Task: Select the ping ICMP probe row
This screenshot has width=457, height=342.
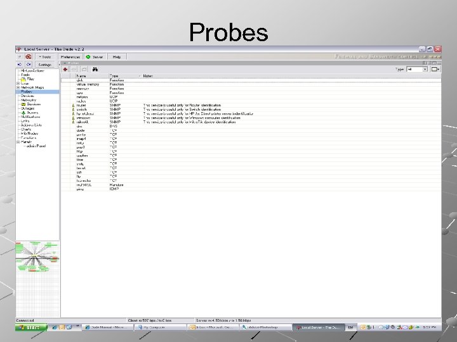Action: pos(251,189)
